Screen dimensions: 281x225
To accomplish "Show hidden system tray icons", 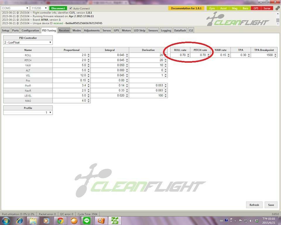I will tap(235, 221).
